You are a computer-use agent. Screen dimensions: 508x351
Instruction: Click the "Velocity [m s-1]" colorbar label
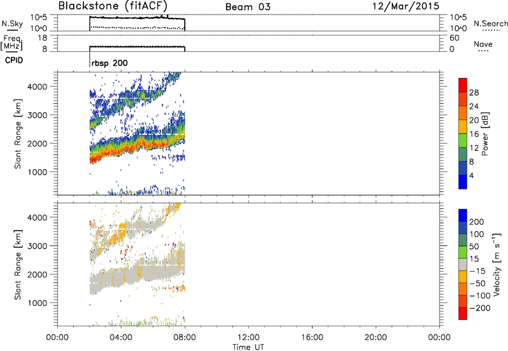tap(497, 264)
